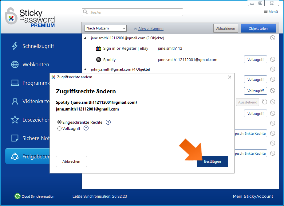The width and height of the screenshot is (284, 206).
Task: Open the Menü text label
Action: 273,12
